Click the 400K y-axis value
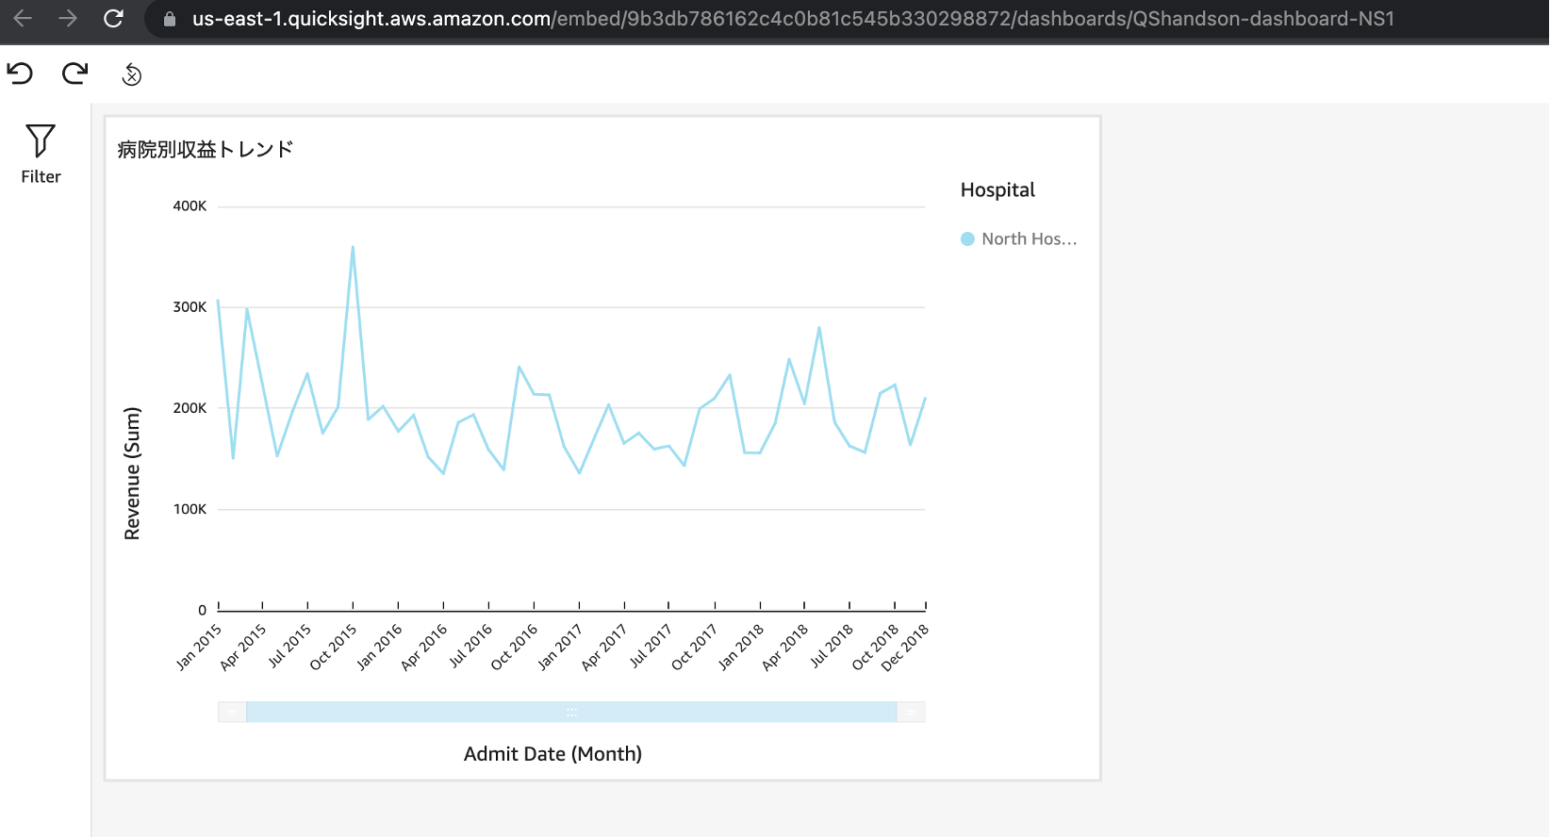The image size is (1550, 837). point(190,206)
